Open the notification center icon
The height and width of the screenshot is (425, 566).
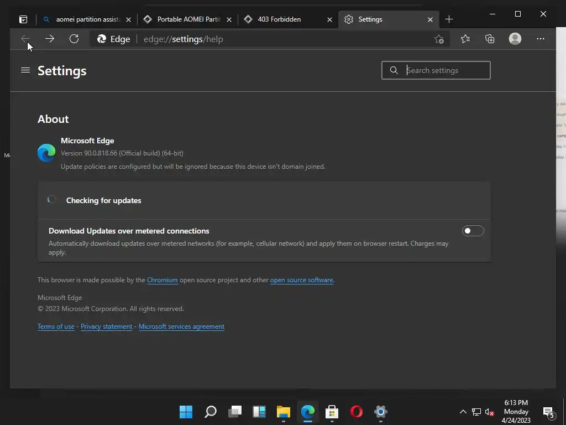(x=549, y=412)
